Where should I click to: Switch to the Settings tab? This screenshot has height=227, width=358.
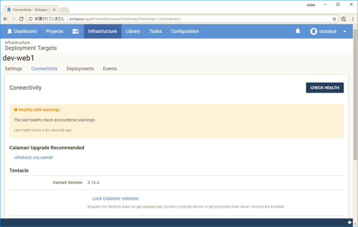point(14,69)
